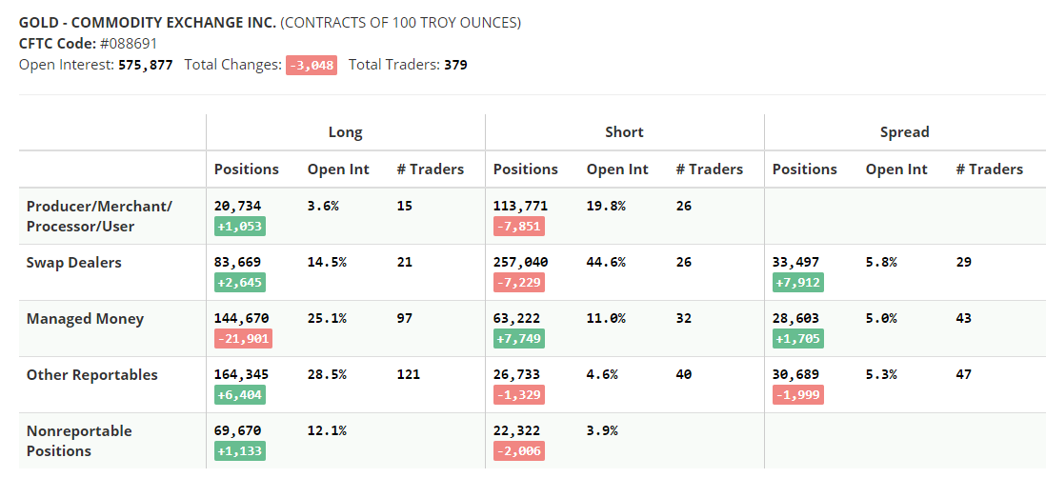Click the red -1,999 spread change badge
This screenshot has width=1046, height=478.
pyautogui.click(x=797, y=395)
